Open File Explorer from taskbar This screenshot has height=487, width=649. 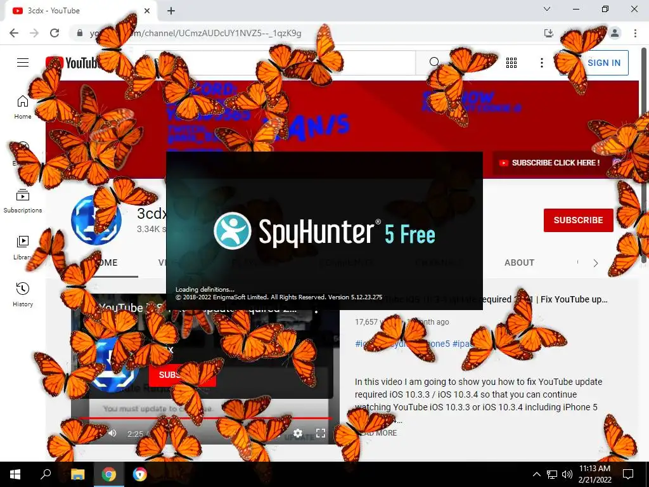[77, 474]
